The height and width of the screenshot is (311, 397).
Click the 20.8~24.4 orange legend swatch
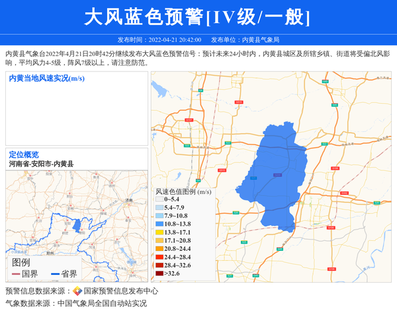point(159,248)
